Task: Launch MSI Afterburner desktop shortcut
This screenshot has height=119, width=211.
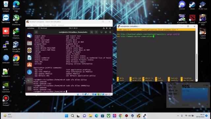Action: pyautogui.click(x=16, y=20)
